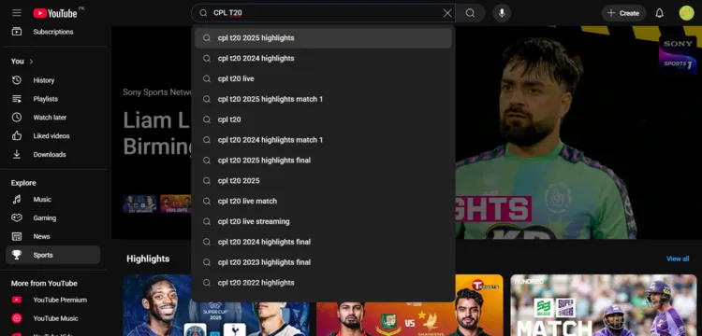Choose cpl t20 2024 highlights match 1
This screenshot has height=336, width=702.
click(x=323, y=140)
